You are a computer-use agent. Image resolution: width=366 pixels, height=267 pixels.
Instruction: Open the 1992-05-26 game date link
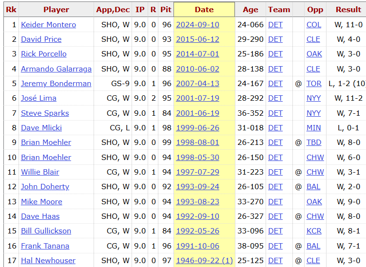(x=197, y=231)
